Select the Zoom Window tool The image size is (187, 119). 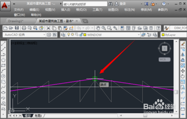click(x=109, y=28)
